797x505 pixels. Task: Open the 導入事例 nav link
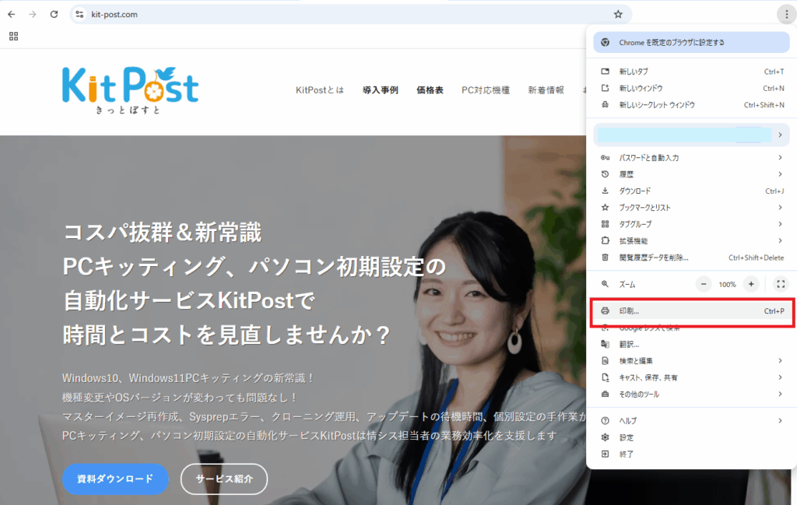click(380, 90)
